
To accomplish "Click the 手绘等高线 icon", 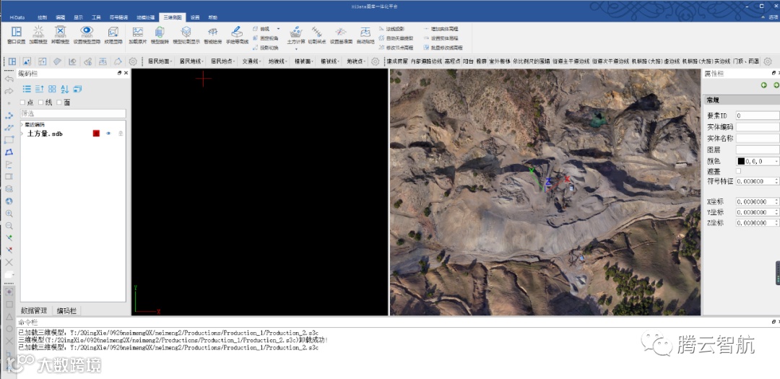I will pyautogui.click(x=237, y=32).
